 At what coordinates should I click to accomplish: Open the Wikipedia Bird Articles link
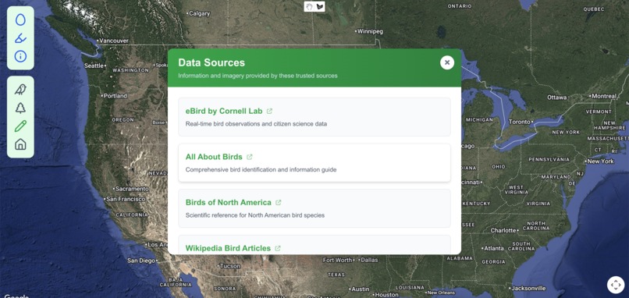pyautogui.click(x=228, y=248)
